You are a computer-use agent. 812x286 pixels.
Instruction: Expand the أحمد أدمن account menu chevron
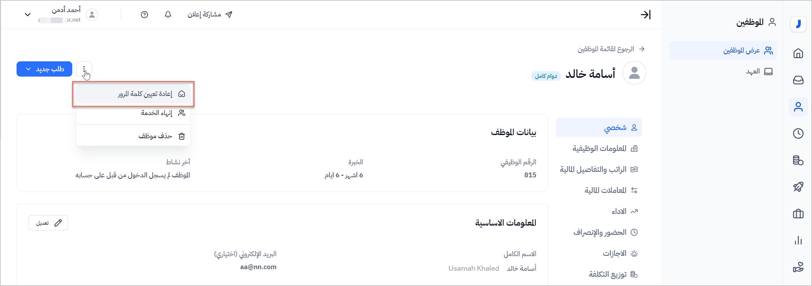(x=28, y=15)
